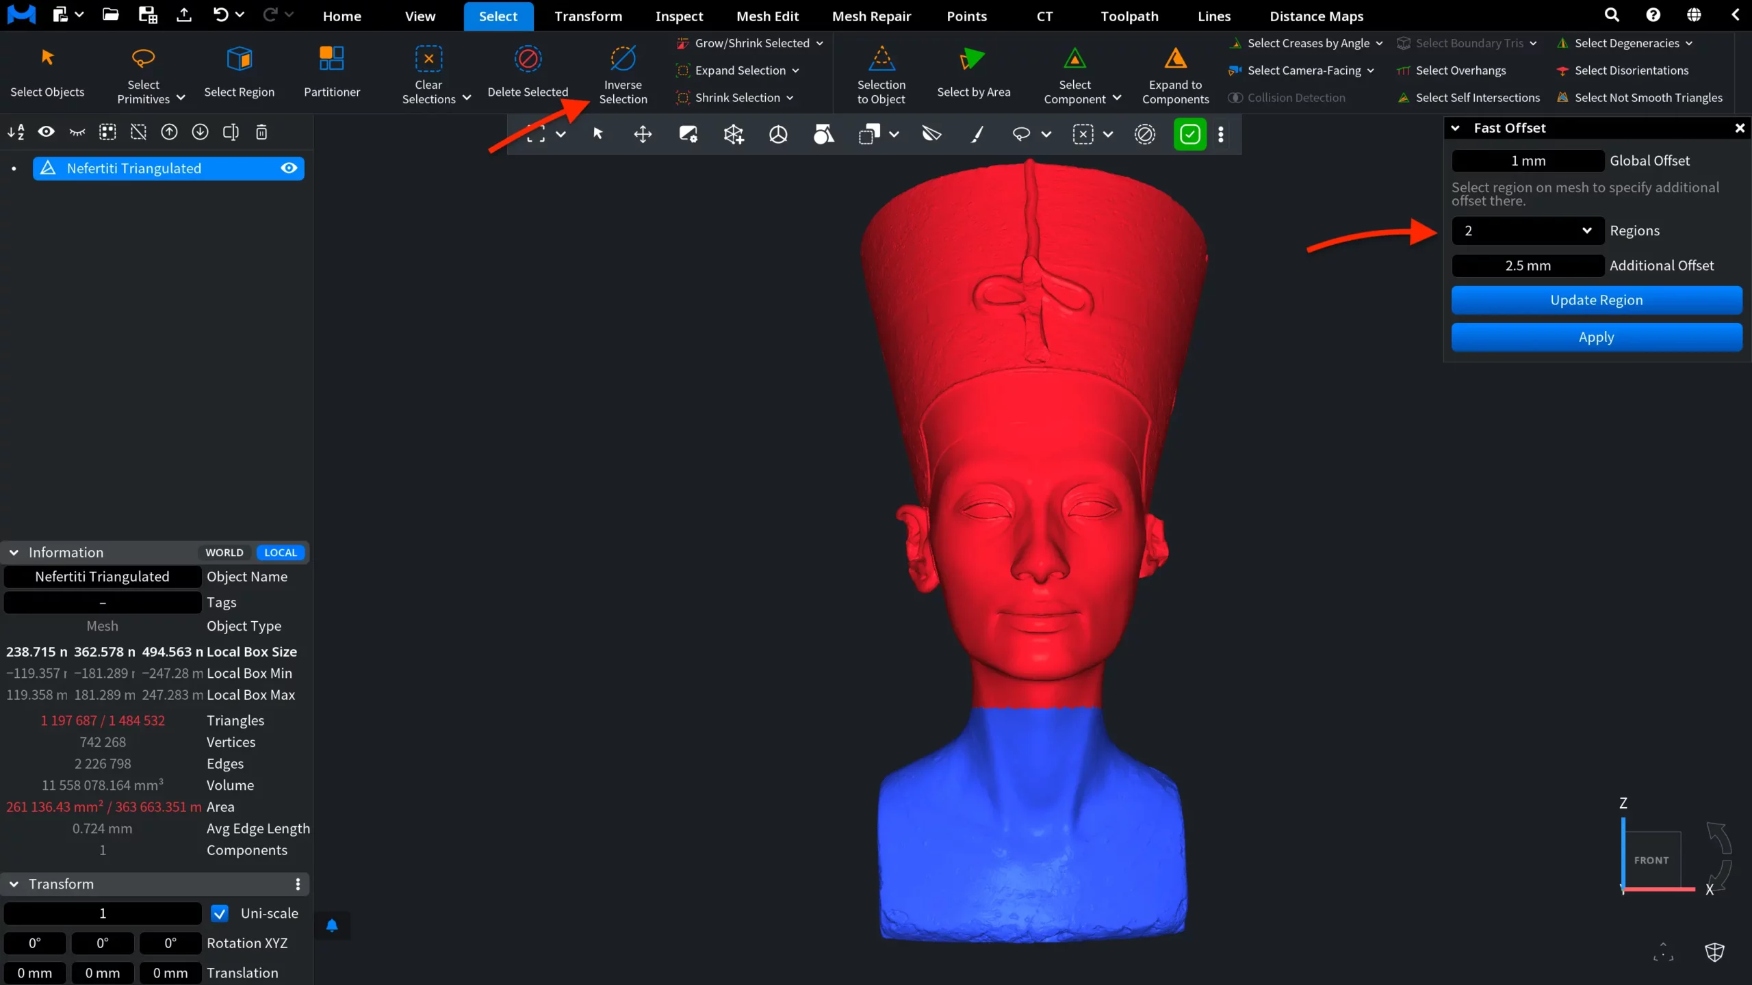Open the search magnifier icon
Screen dimensions: 1752x985
[1612, 15]
